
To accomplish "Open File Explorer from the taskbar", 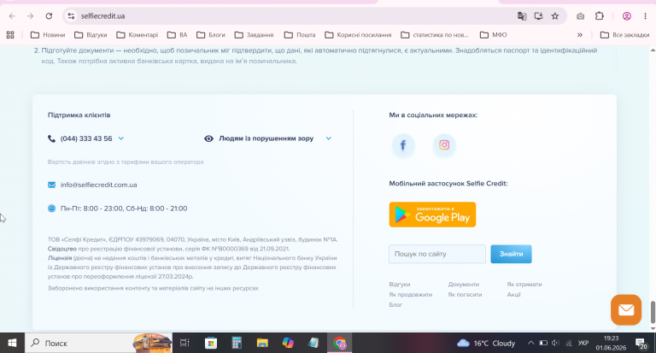I will click(262, 343).
